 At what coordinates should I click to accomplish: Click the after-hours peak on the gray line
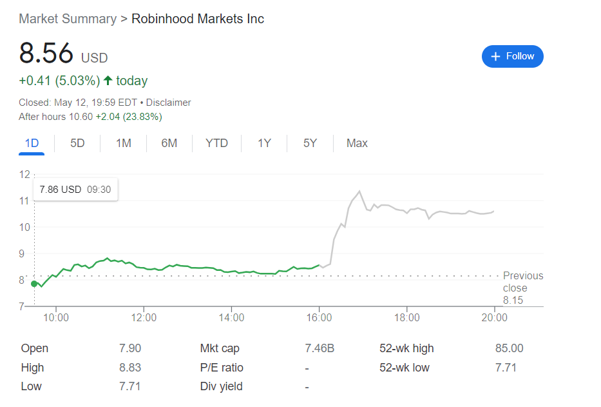pyautogui.click(x=359, y=191)
